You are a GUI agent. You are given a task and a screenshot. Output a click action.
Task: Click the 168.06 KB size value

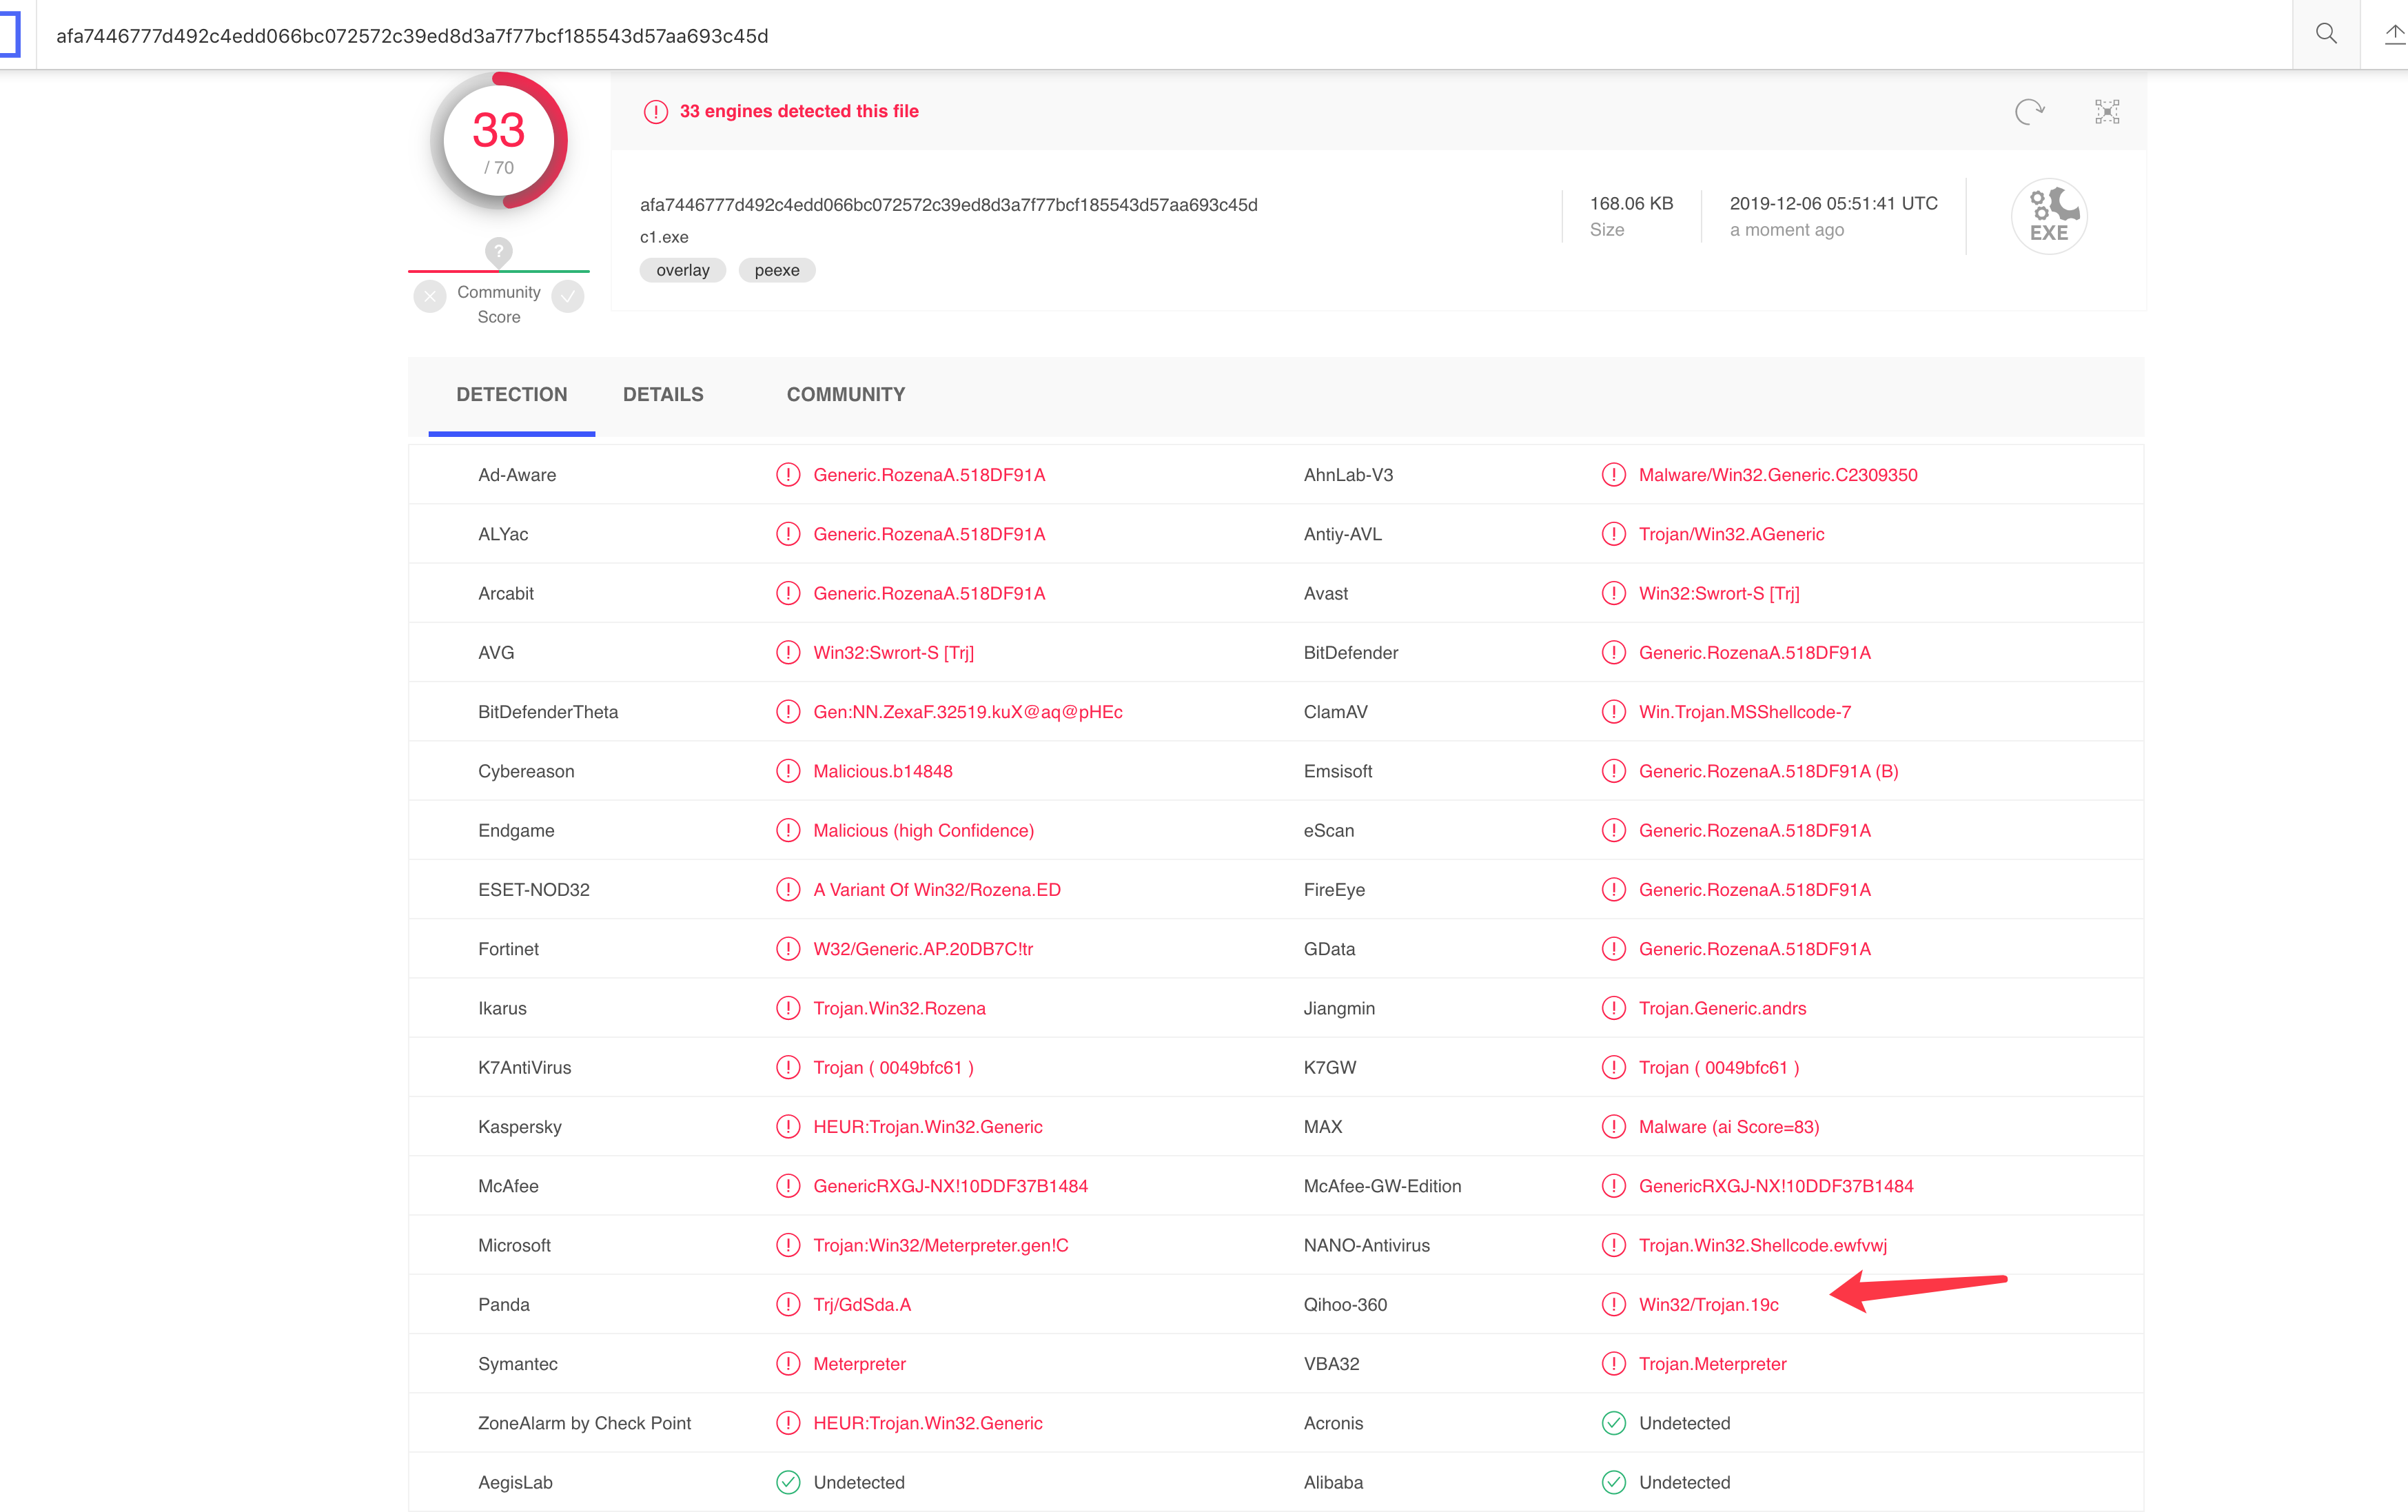(1631, 203)
